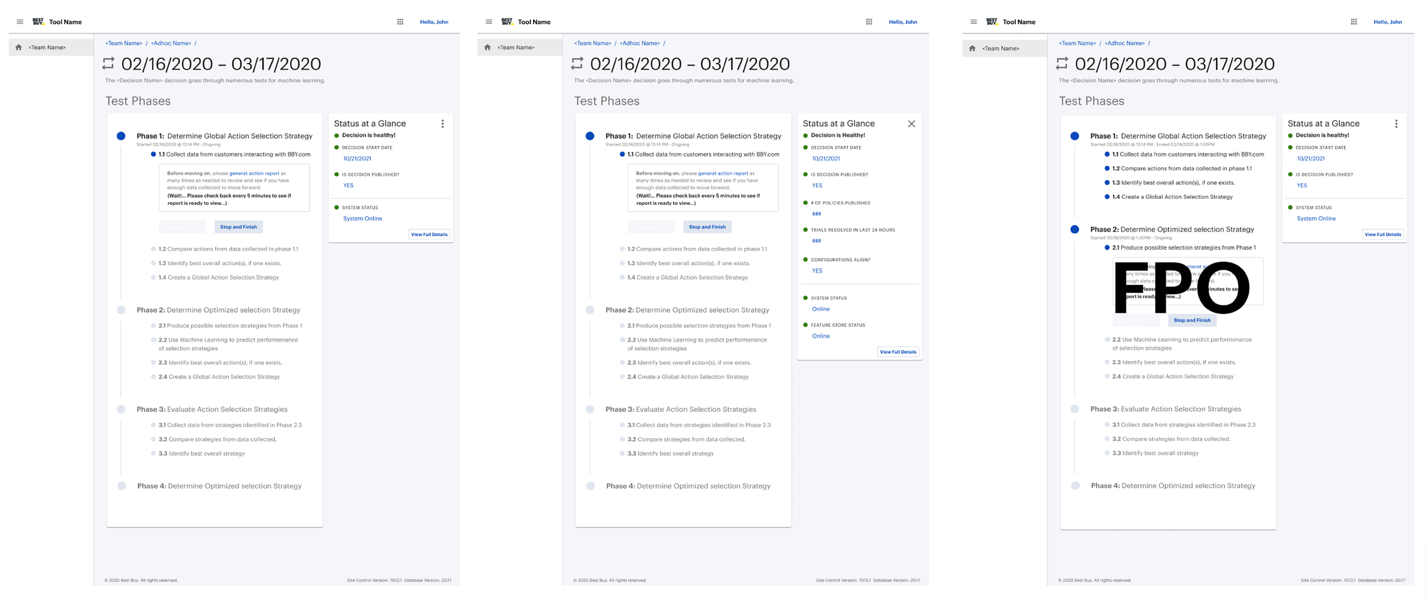
Task: Click Stop and Finish button in right mockup
Action: 1192,320
